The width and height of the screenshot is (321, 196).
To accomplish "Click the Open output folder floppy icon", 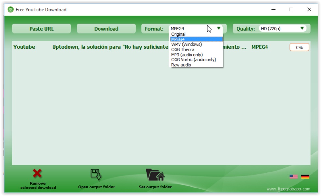I will click(x=96, y=175).
